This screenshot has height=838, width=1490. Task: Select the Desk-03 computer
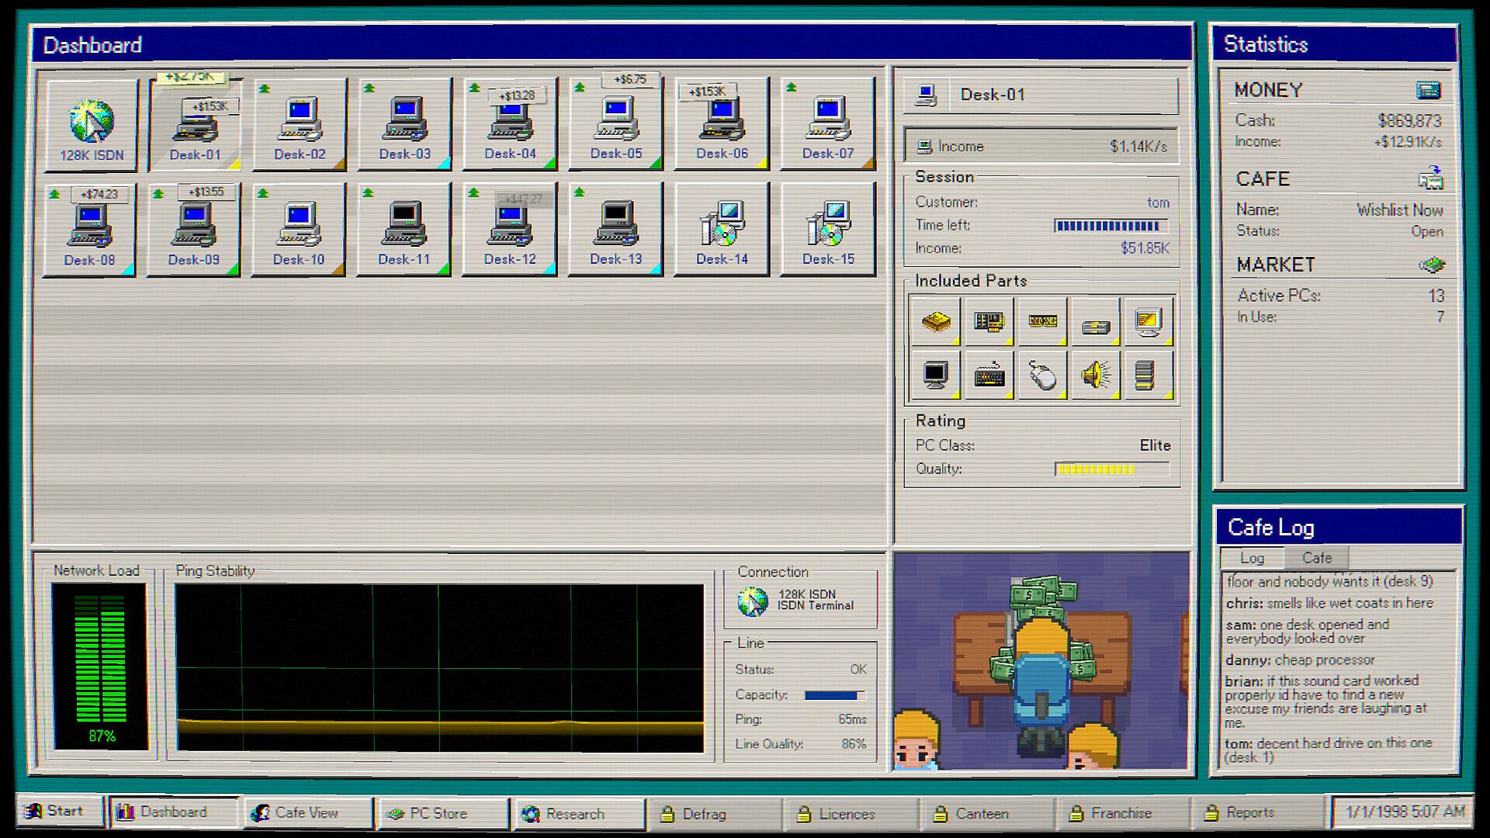[x=404, y=125]
